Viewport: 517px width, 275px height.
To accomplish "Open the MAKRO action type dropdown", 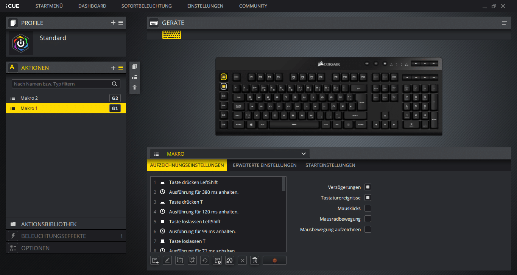I will pyautogui.click(x=230, y=154).
